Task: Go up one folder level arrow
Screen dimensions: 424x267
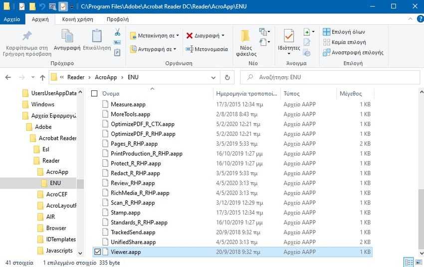Action: pos(42,78)
